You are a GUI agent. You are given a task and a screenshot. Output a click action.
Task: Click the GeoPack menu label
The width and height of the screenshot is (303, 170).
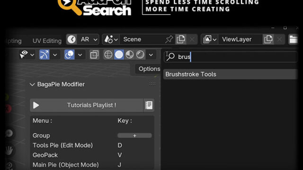[45, 155]
